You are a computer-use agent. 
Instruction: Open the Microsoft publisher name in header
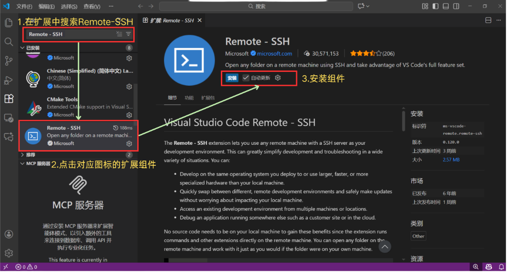click(x=237, y=54)
